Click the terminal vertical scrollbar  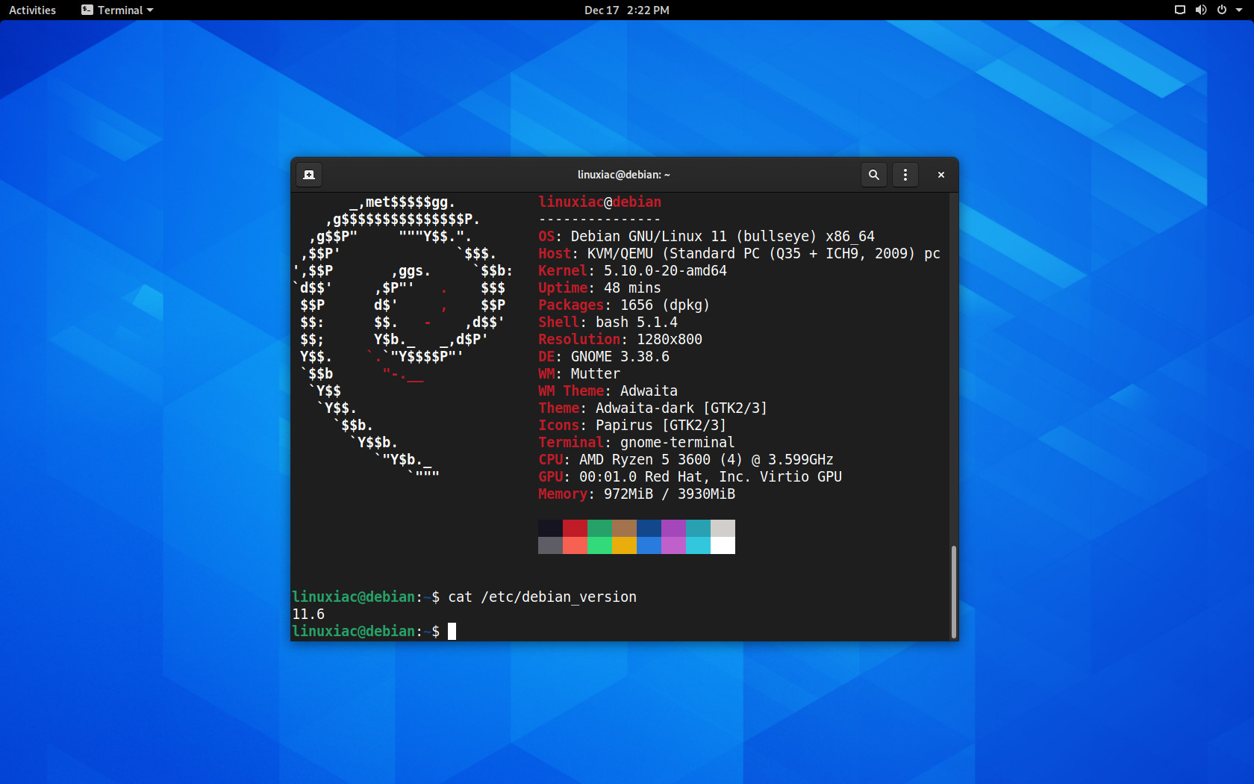click(x=953, y=591)
